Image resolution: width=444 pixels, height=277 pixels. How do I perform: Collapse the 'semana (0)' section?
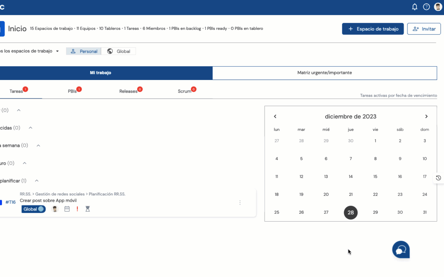tap(38, 146)
